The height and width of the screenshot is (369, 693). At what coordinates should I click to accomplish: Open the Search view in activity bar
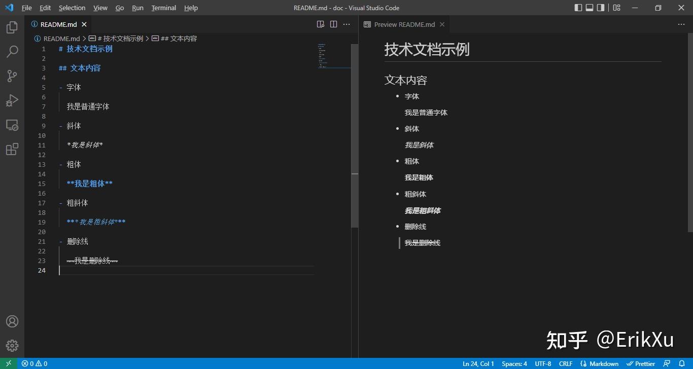coord(12,52)
